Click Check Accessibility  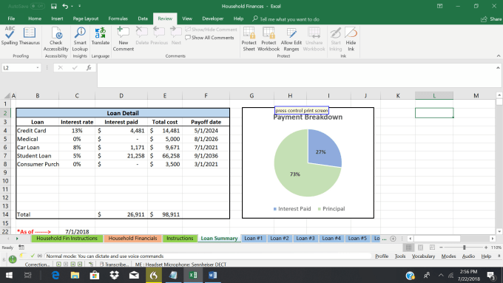point(56,39)
